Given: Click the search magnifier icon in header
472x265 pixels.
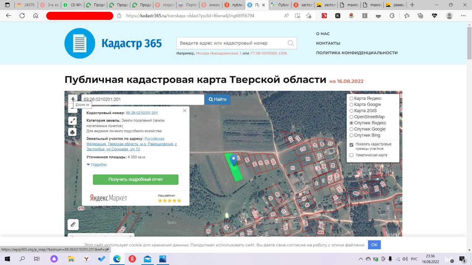Looking at the screenshot, I should tap(291, 43).
